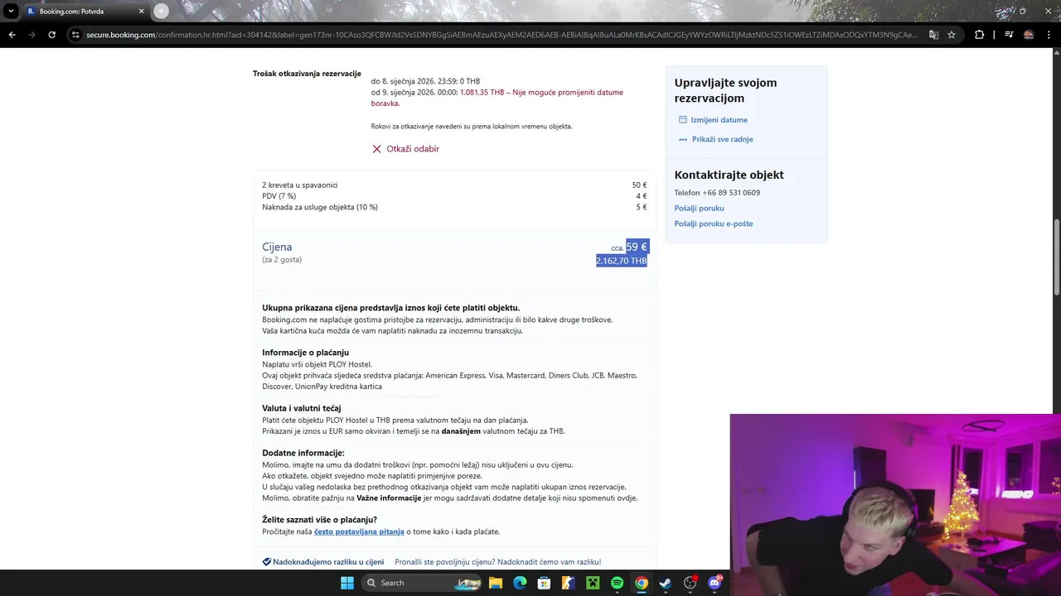The image size is (1061, 596).
Task: Open a new browser tab
Action: coord(161,12)
